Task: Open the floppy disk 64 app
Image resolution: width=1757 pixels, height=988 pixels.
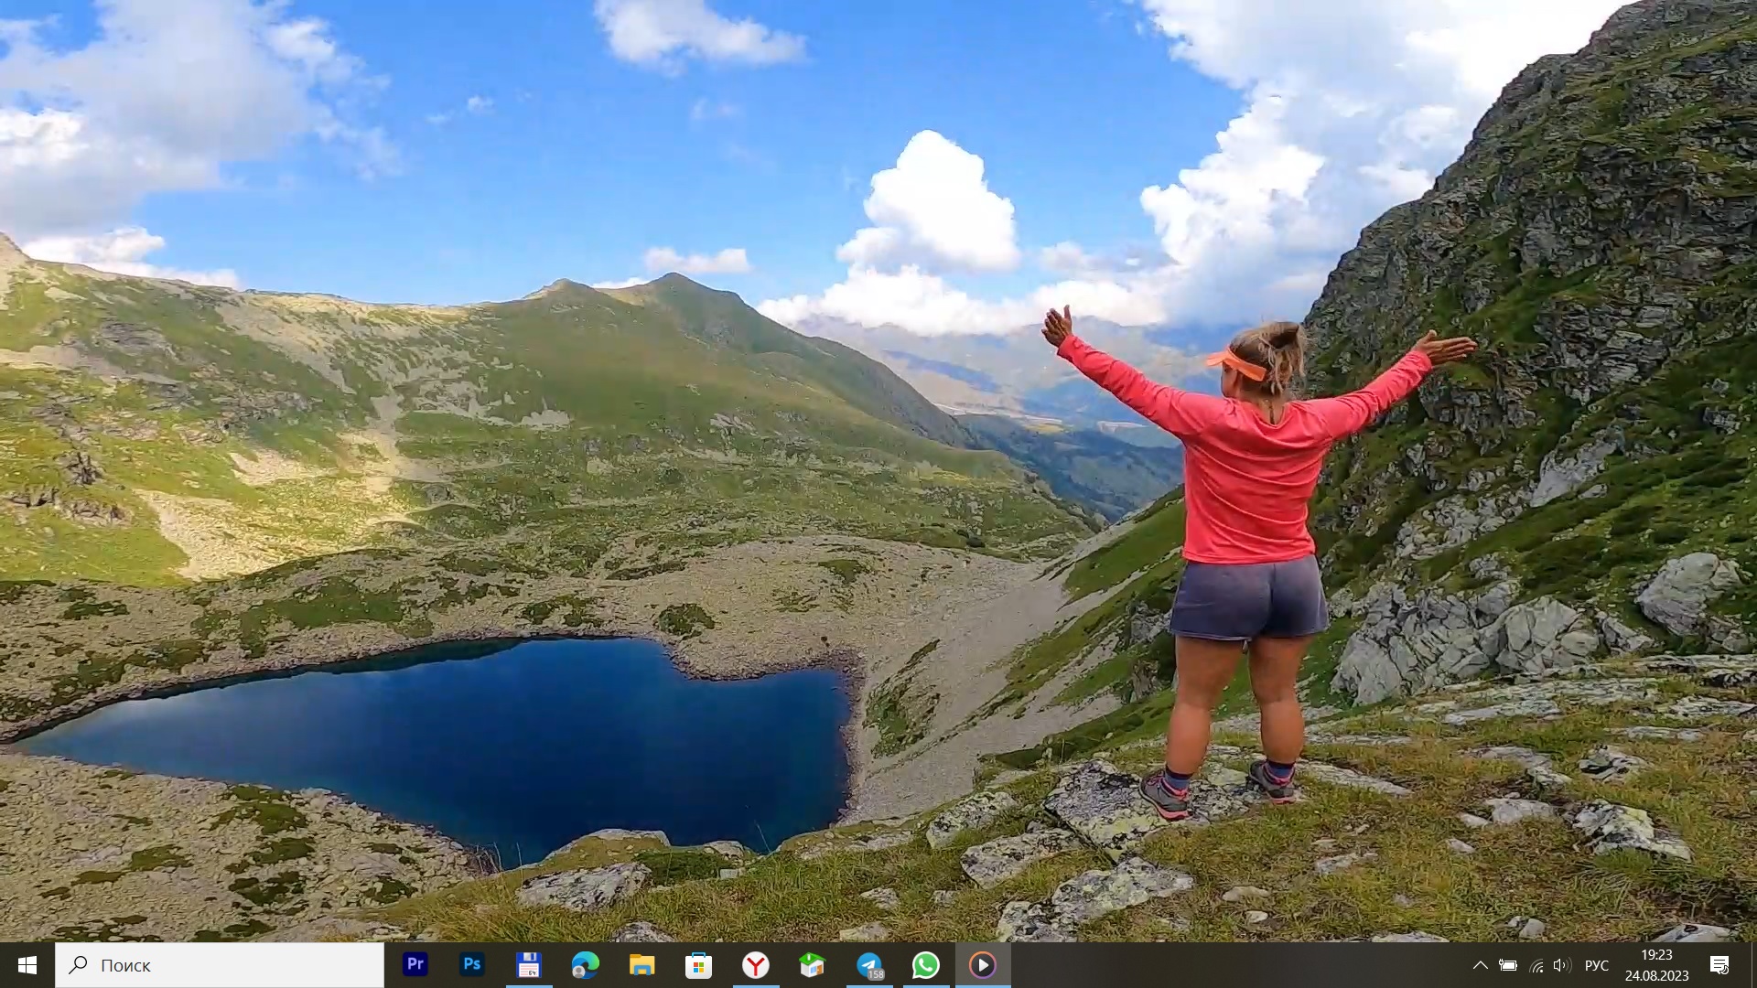Action: [529, 965]
